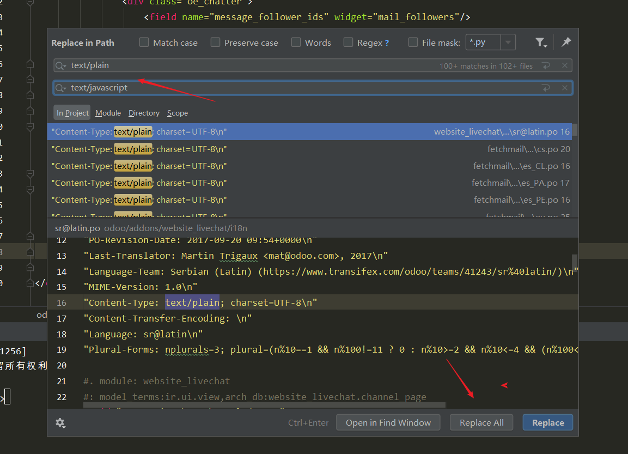Click the Last-Translator line 13 in preview
Screen dimensions: 628x454
pyautogui.click(x=235, y=256)
